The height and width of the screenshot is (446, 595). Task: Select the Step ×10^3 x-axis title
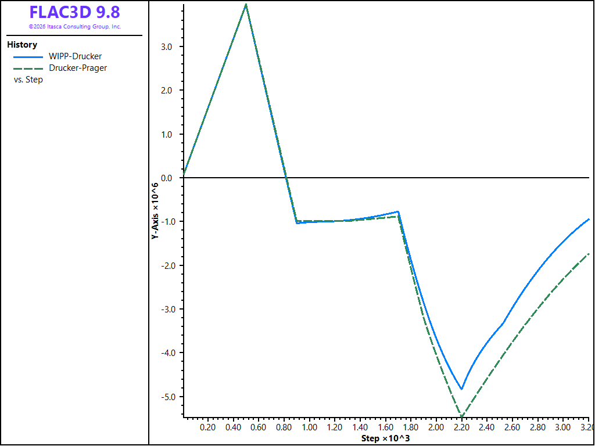[x=386, y=439]
